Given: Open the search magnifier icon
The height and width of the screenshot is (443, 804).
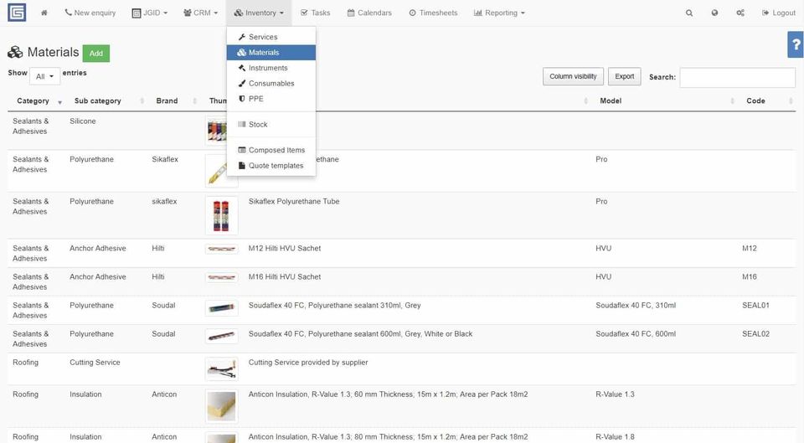Looking at the screenshot, I should tap(689, 13).
